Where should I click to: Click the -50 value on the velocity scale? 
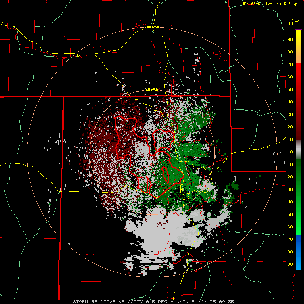[x=289, y=214]
